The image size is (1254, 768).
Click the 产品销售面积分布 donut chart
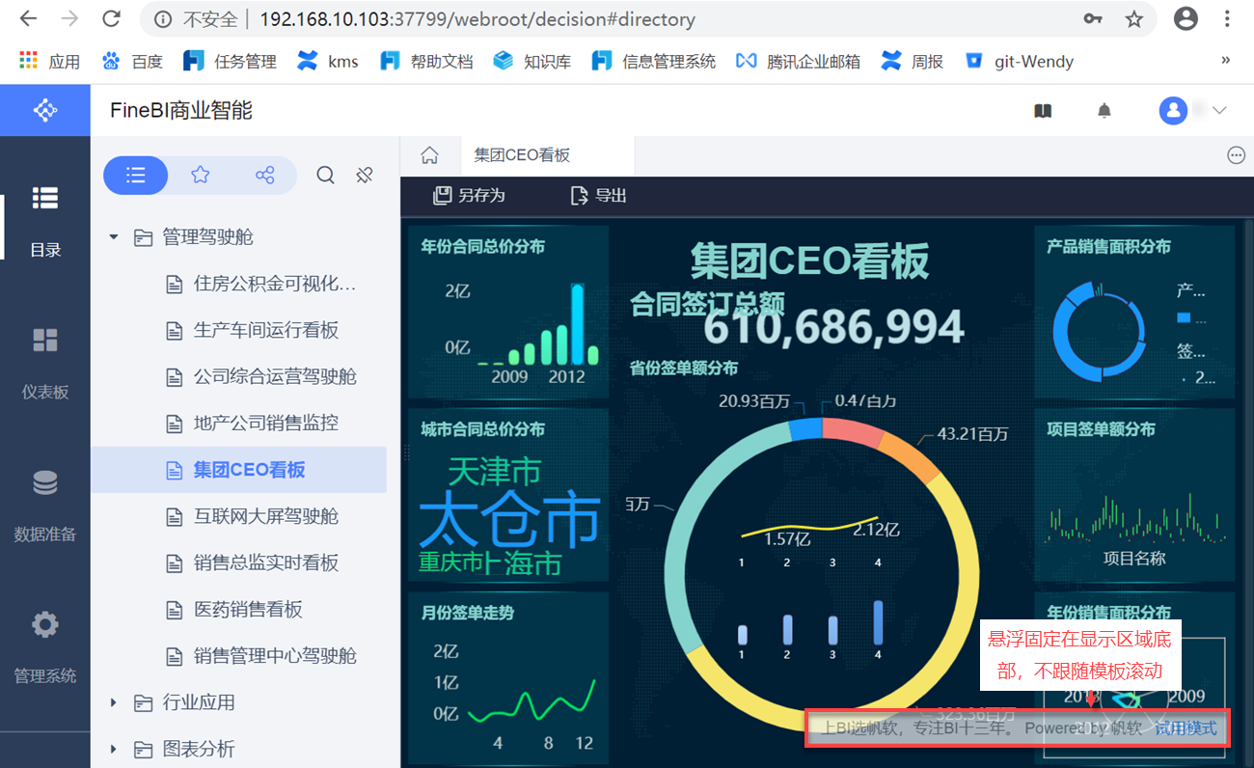[1101, 334]
